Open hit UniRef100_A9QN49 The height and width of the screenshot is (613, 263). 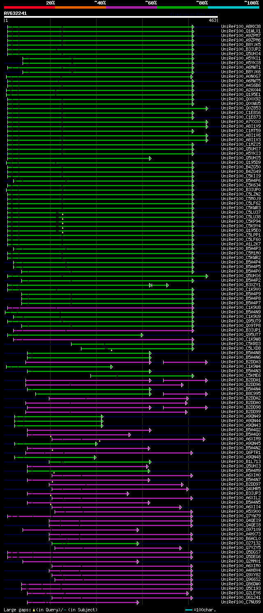(x=241, y=416)
